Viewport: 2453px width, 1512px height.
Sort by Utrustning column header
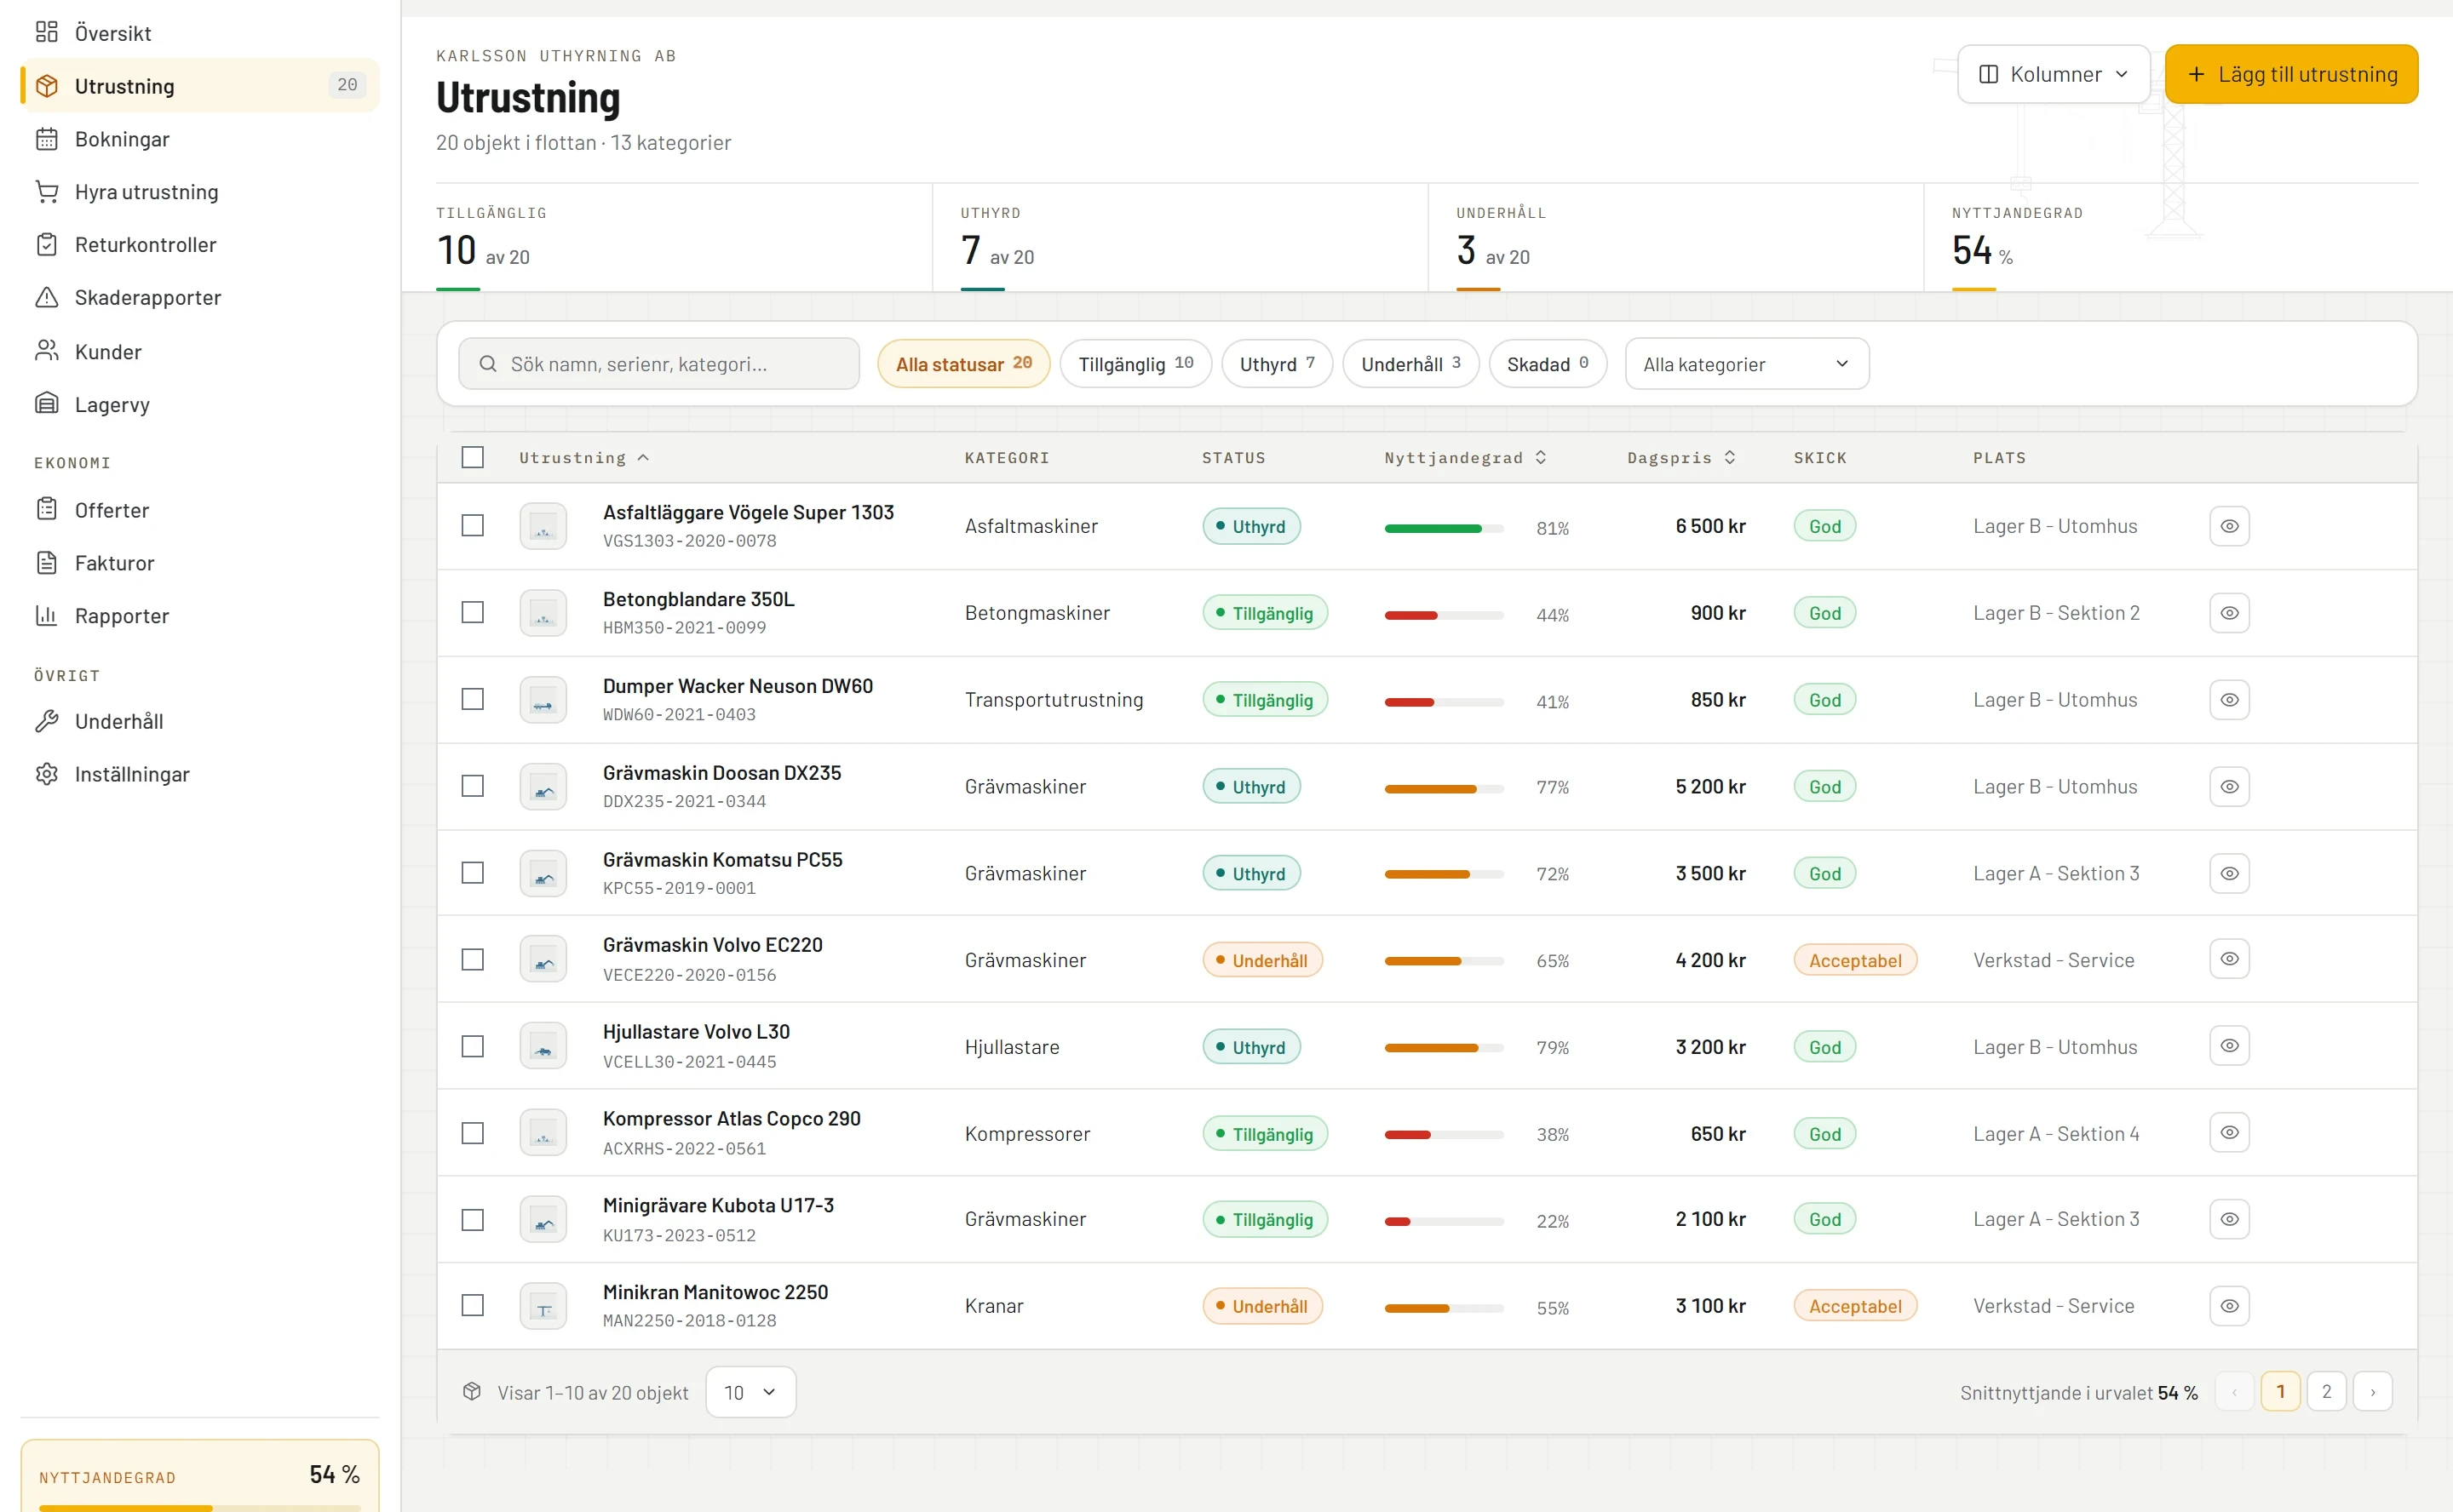584,458
